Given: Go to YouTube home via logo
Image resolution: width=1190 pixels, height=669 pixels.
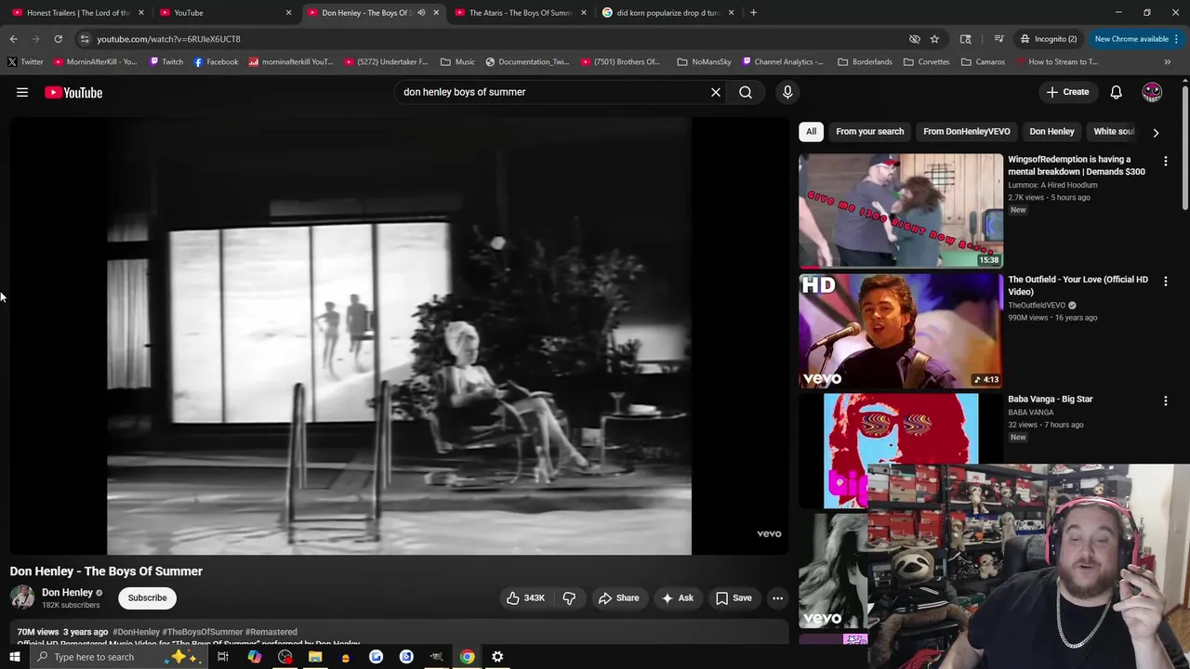Looking at the screenshot, I should pyautogui.click(x=73, y=92).
